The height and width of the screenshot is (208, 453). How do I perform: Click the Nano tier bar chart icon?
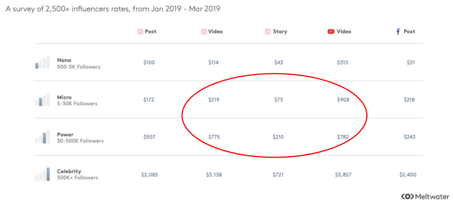point(42,63)
